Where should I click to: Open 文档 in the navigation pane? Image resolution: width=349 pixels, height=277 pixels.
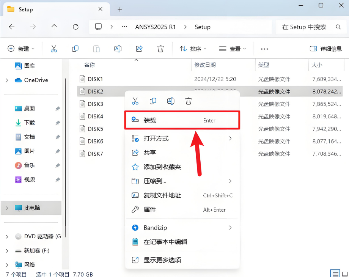click(x=25, y=137)
